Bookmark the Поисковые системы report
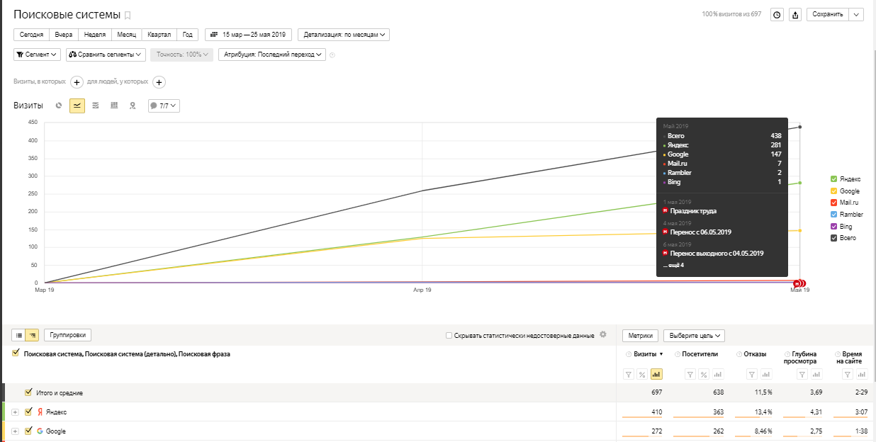 [x=128, y=15]
